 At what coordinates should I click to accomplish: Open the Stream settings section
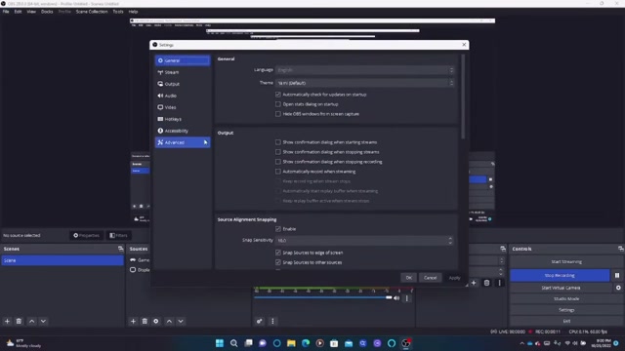coord(183,72)
